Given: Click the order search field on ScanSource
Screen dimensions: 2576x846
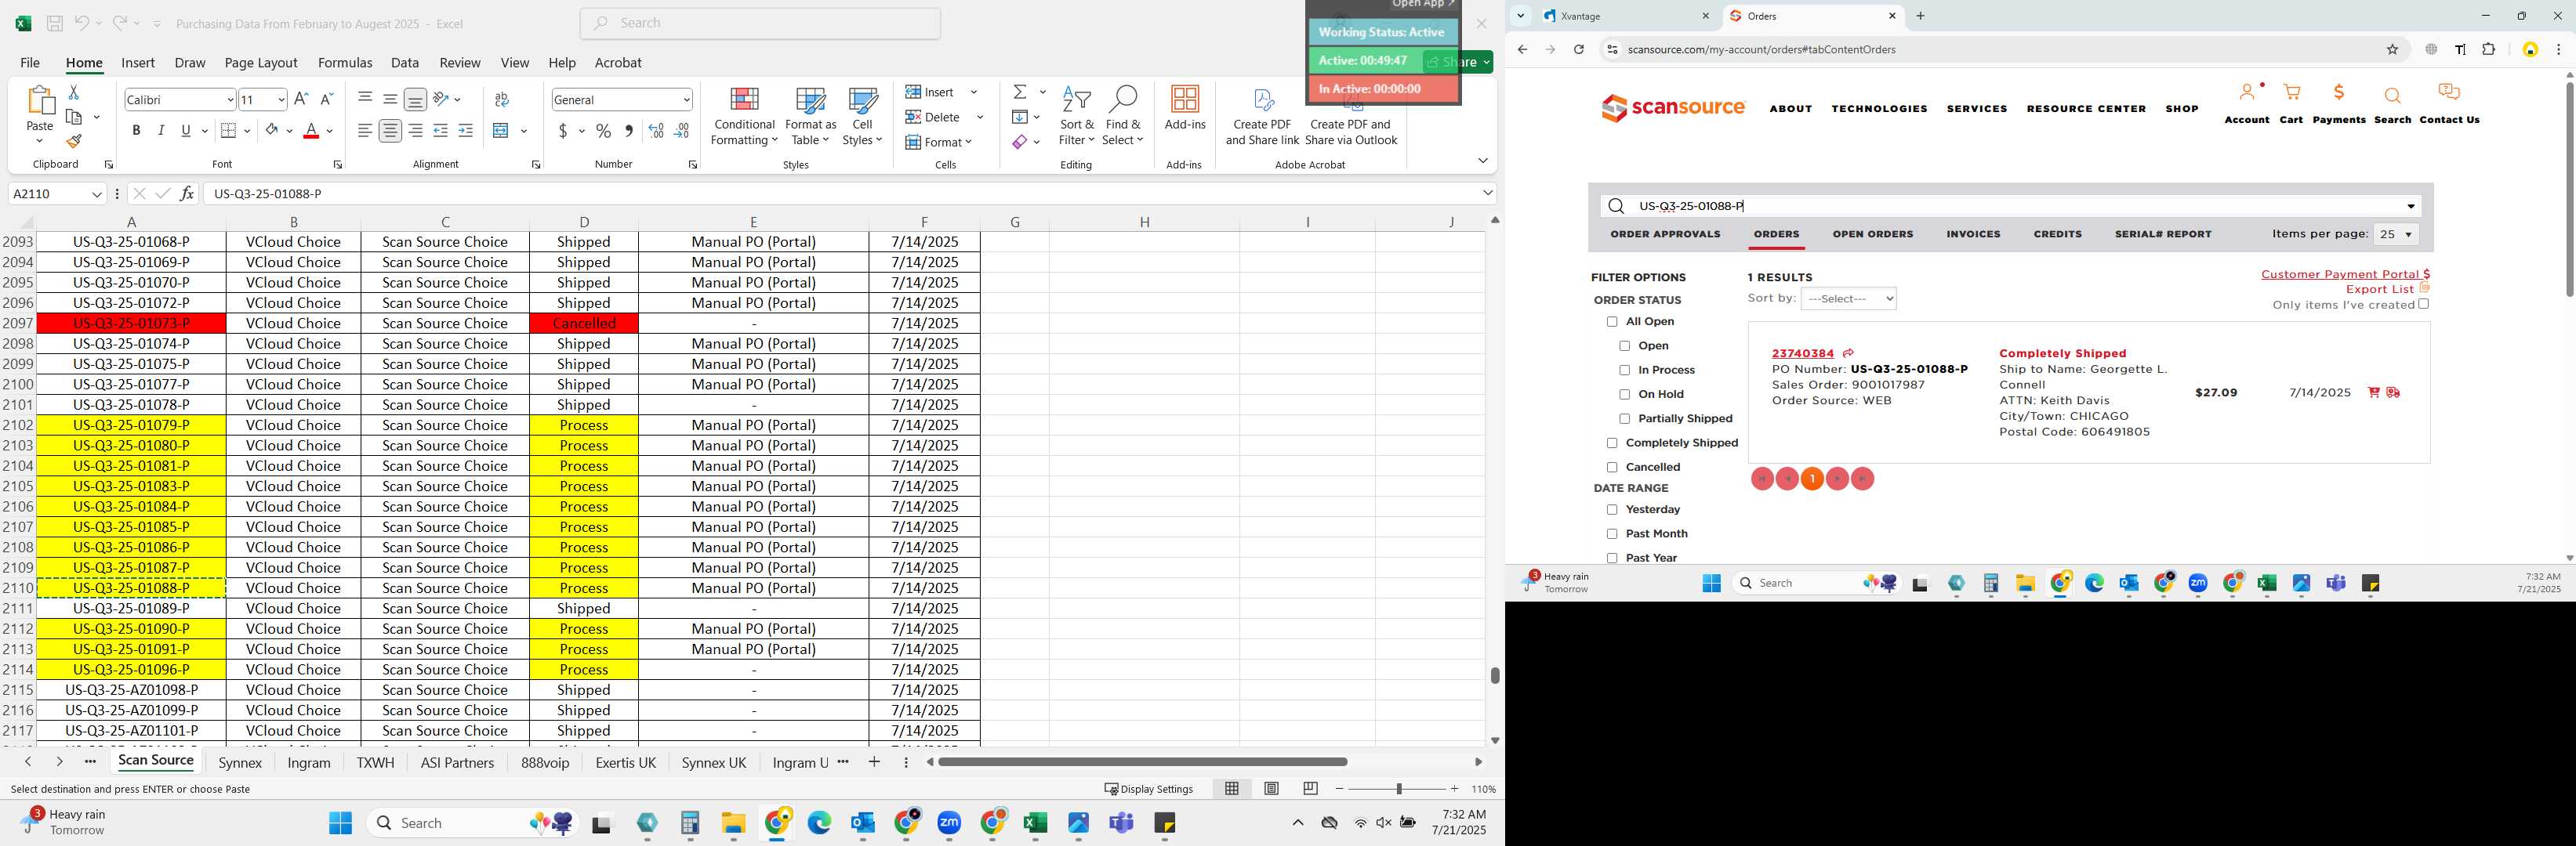Looking at the screenshot, I should coord(2012,207).
